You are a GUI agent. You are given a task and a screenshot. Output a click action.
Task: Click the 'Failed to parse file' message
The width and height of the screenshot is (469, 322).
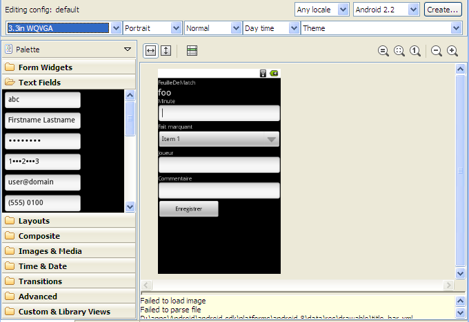click(x=171, y=310)
